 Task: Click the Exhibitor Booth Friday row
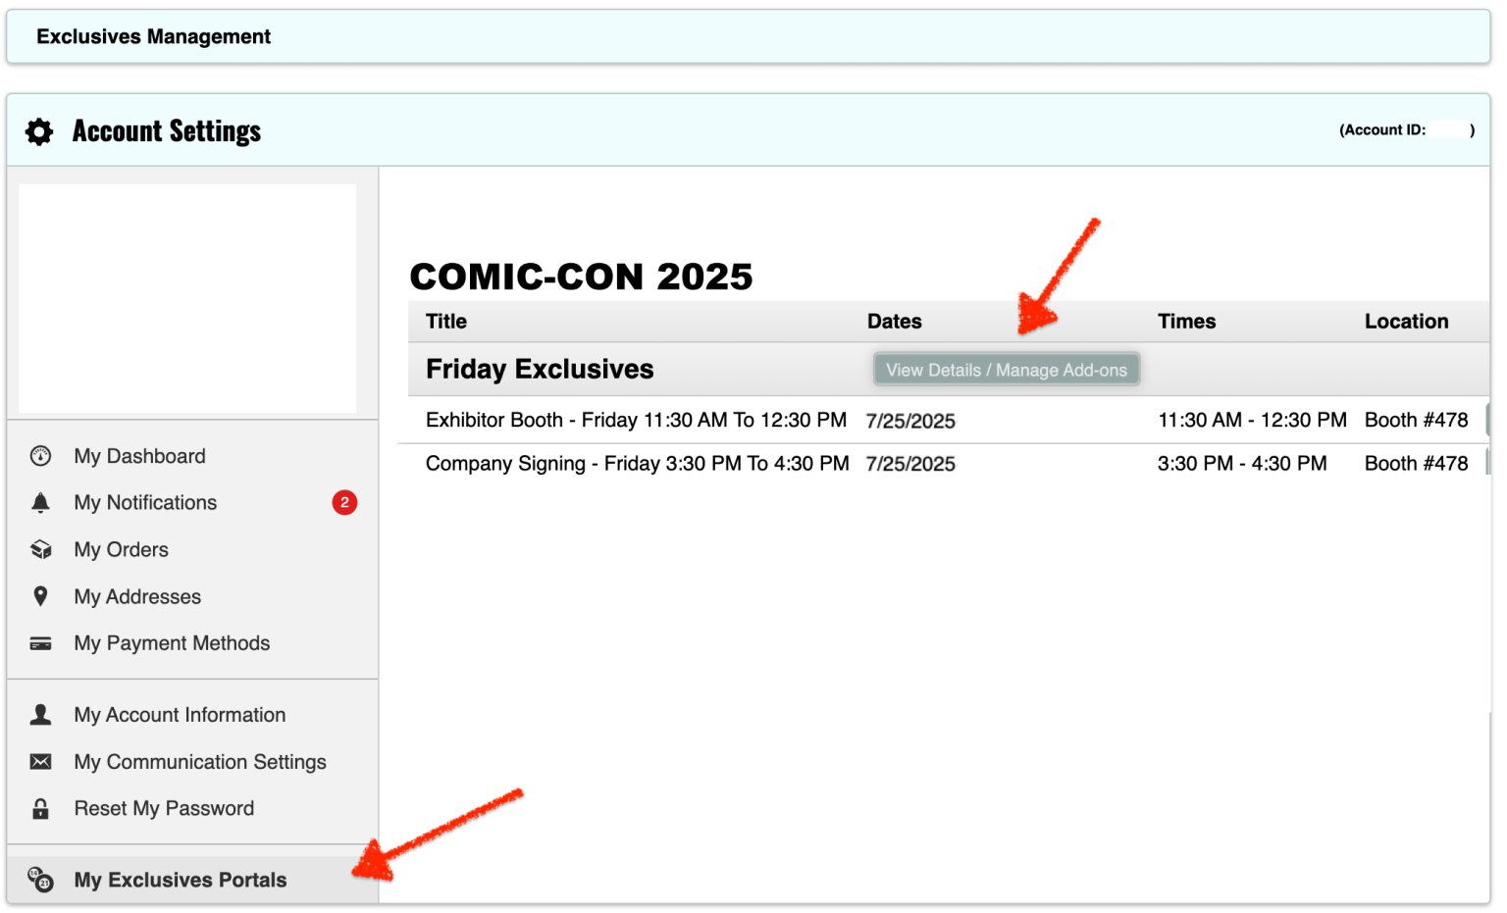pos(636,420)
